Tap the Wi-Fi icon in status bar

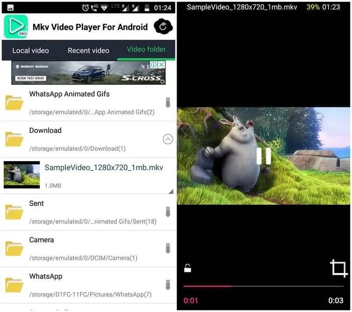point(104,8)
